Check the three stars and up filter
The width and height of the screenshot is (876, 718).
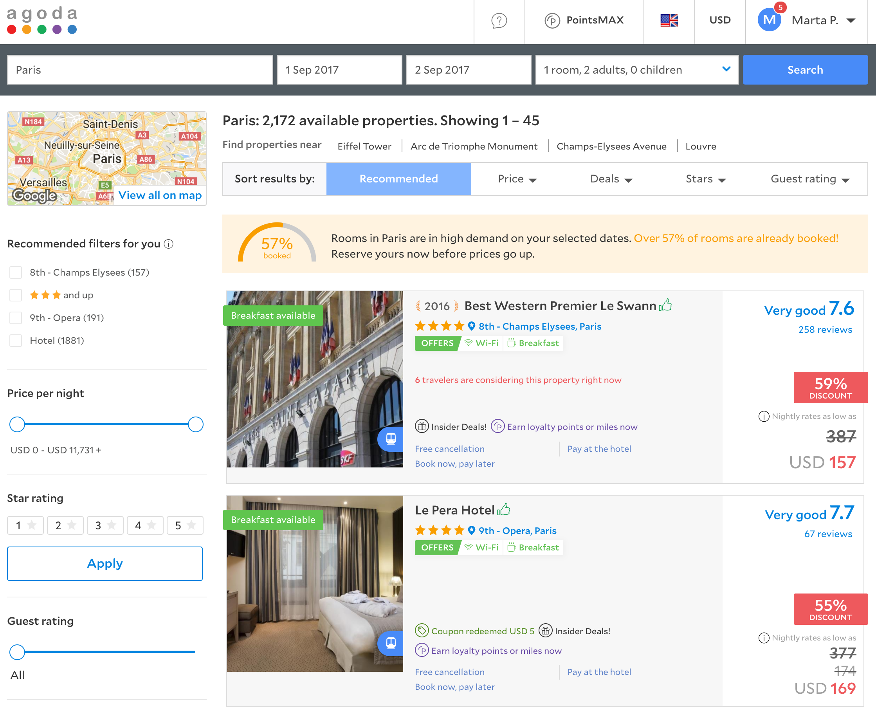[x=16, y=295]
